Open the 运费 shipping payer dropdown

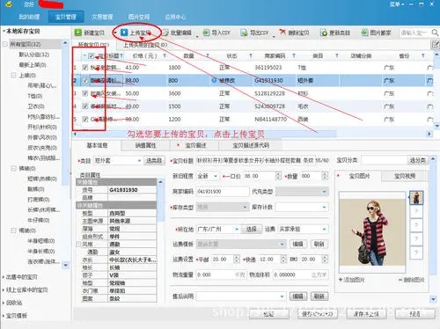[x=324, y=230]
